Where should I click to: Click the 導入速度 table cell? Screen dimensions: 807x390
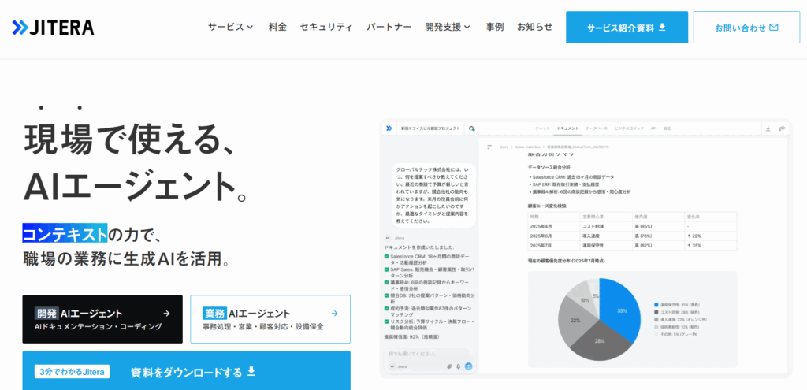click(606, 236)
